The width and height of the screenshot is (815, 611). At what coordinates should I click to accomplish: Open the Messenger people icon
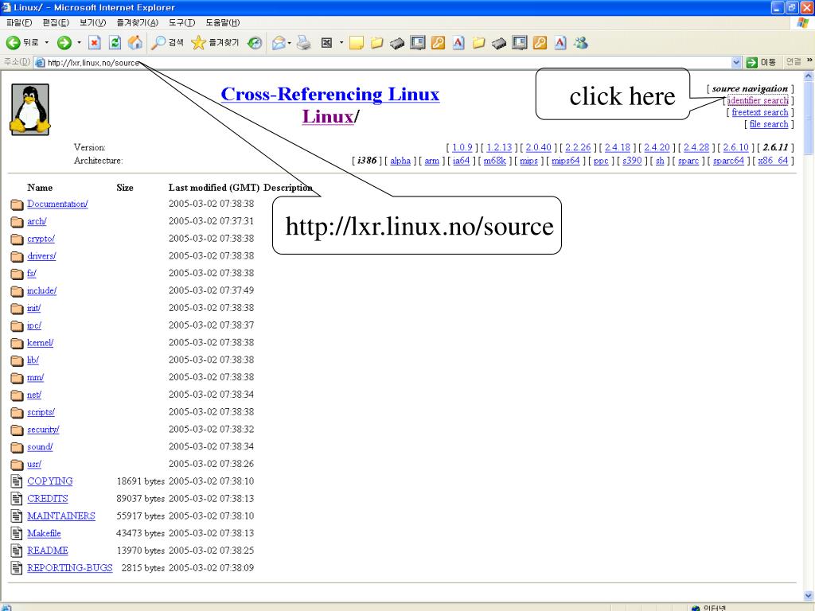click(581, 43)
